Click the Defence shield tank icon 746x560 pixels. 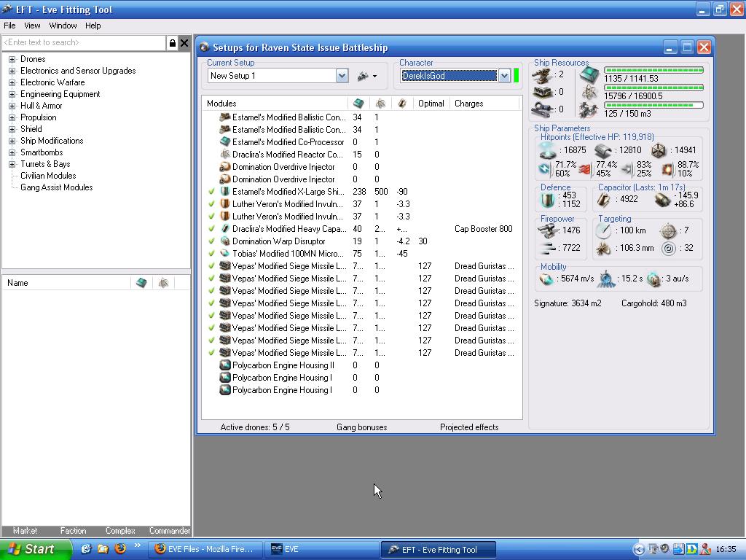[x=548, y=200]
